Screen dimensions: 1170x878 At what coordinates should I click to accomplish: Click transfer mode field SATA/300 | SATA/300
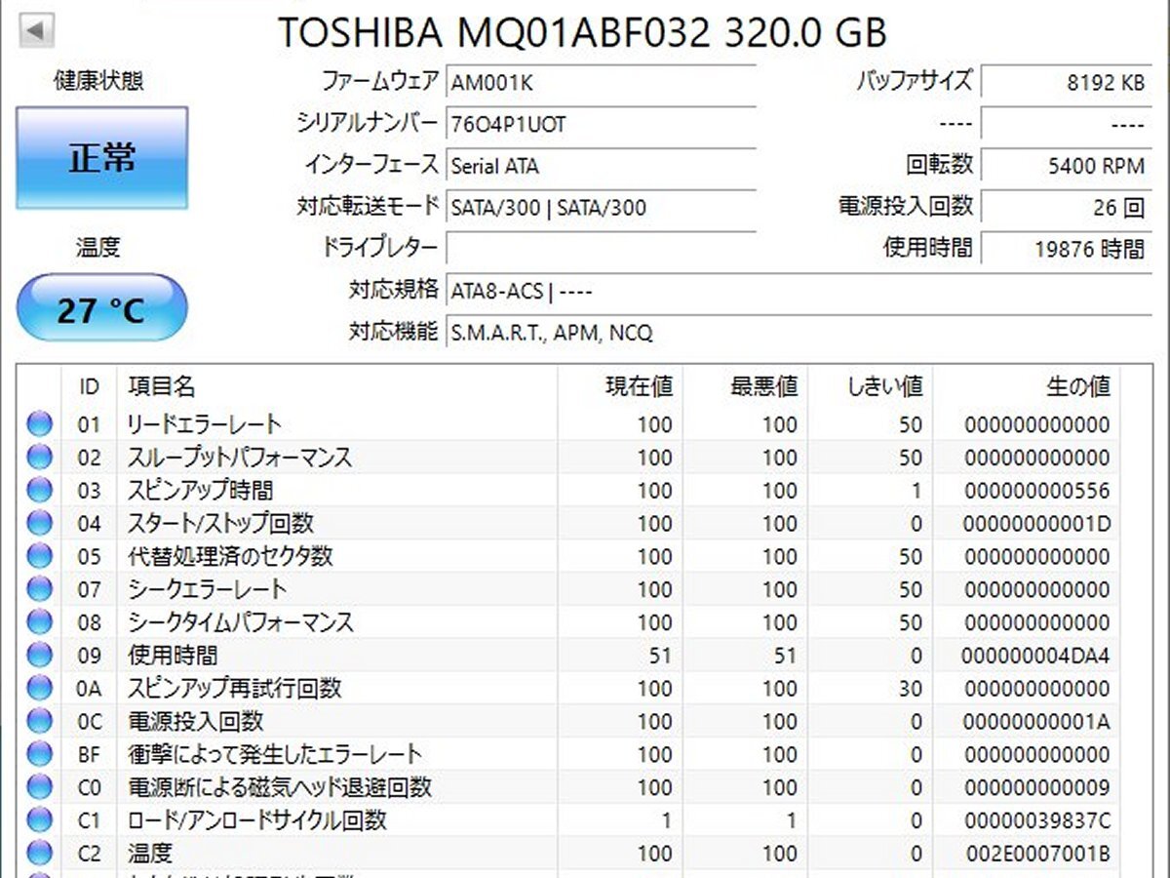pos(601,208)
